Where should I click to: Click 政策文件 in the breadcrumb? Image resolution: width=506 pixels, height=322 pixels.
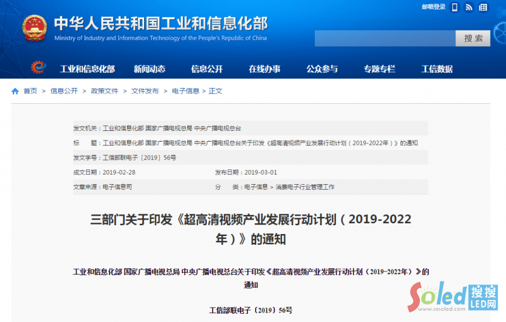point(104,91)
